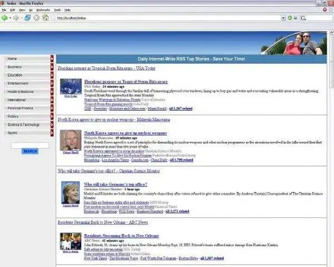The width and height of the screenshot is (334, 267).
Task: Click the New Orleans story photo thumbnail
Action: [x=71, y=241]
